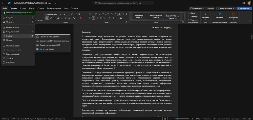Click the Dictate microphone icon

205,14
